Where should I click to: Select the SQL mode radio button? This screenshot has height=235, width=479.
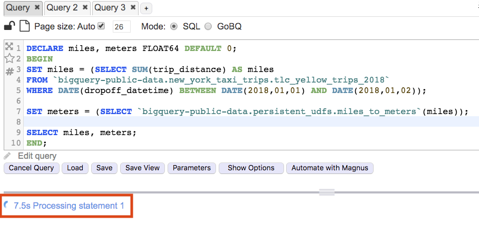[174, 26]
